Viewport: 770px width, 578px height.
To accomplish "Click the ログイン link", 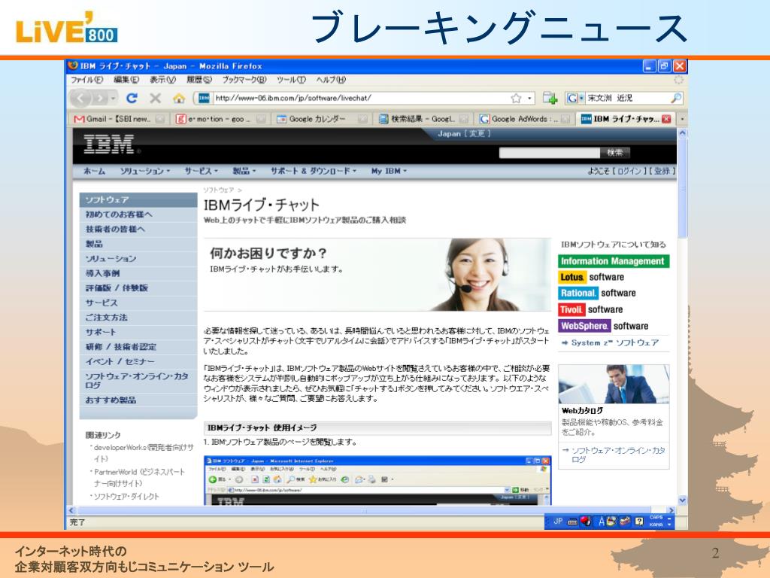I will pyautogui.click(x=629, y=171).
